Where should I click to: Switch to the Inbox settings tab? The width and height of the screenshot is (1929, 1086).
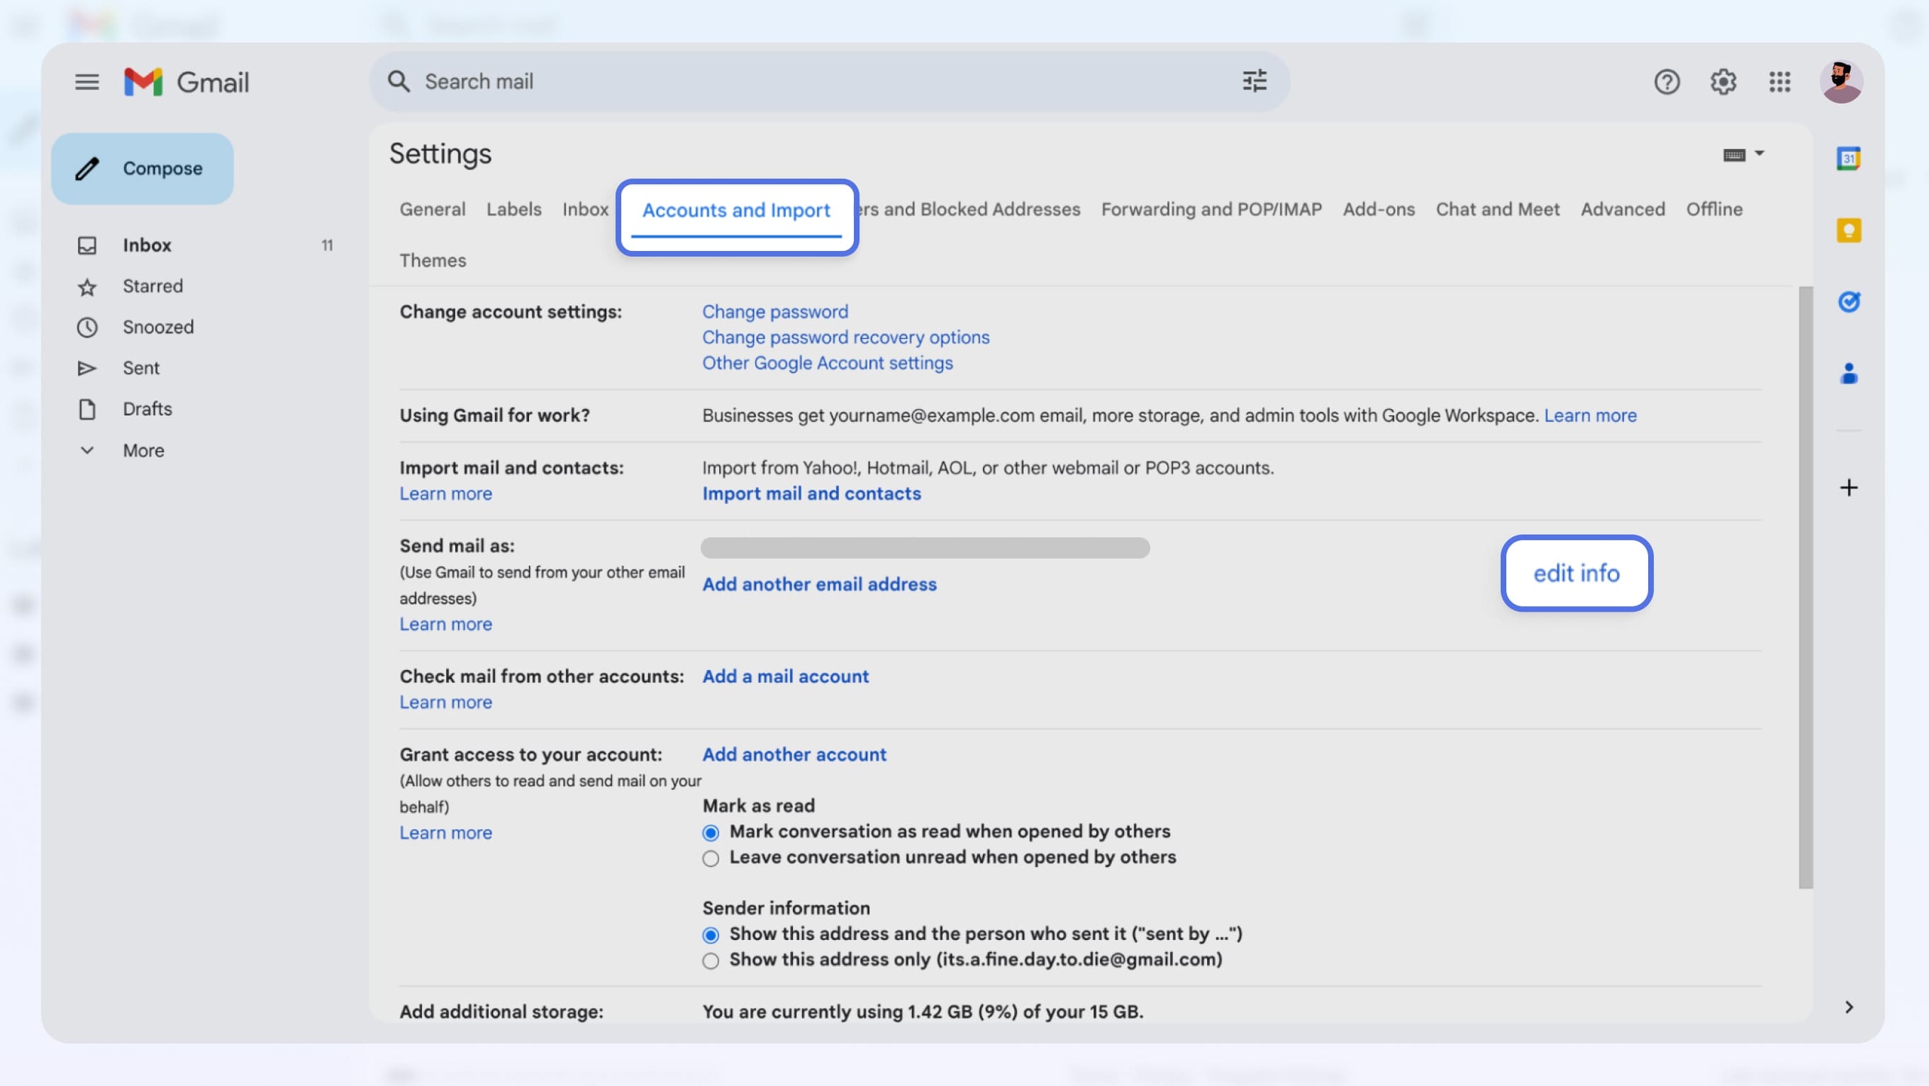585,210
